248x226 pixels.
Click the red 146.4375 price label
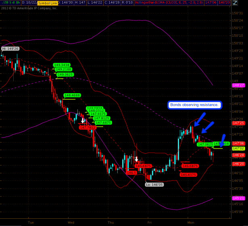pyautogui.click(x=188, y=175)
